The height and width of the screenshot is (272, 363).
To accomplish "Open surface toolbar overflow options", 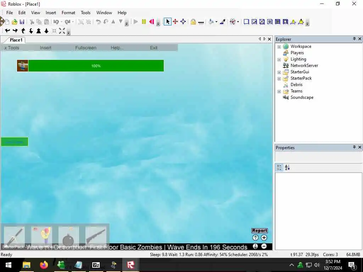I will tap(307, 23).
